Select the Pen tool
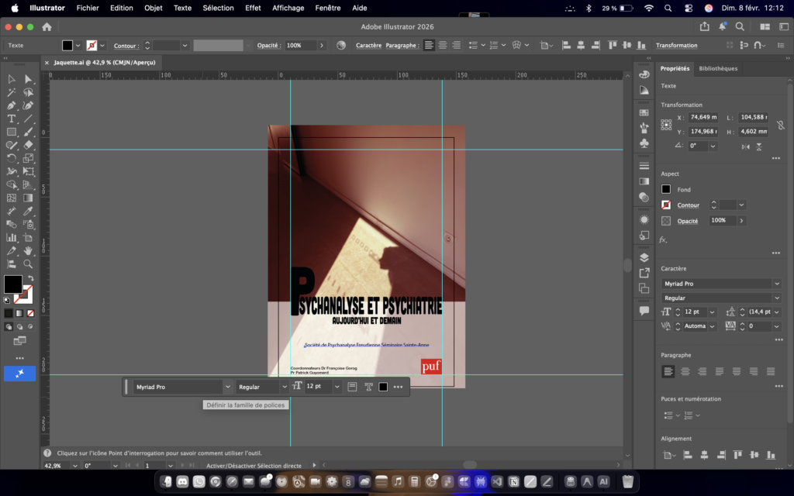The height and width of the screenshot is (496, 794). (x=11, y=105)
